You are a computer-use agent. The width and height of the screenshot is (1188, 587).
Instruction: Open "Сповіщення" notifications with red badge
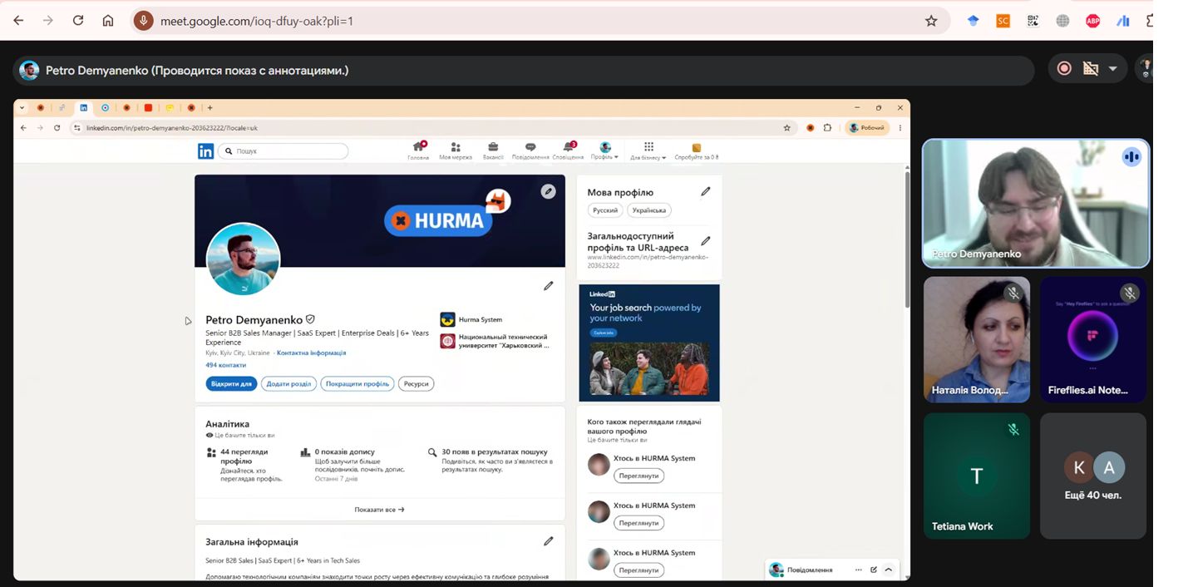tap(568, 150)
